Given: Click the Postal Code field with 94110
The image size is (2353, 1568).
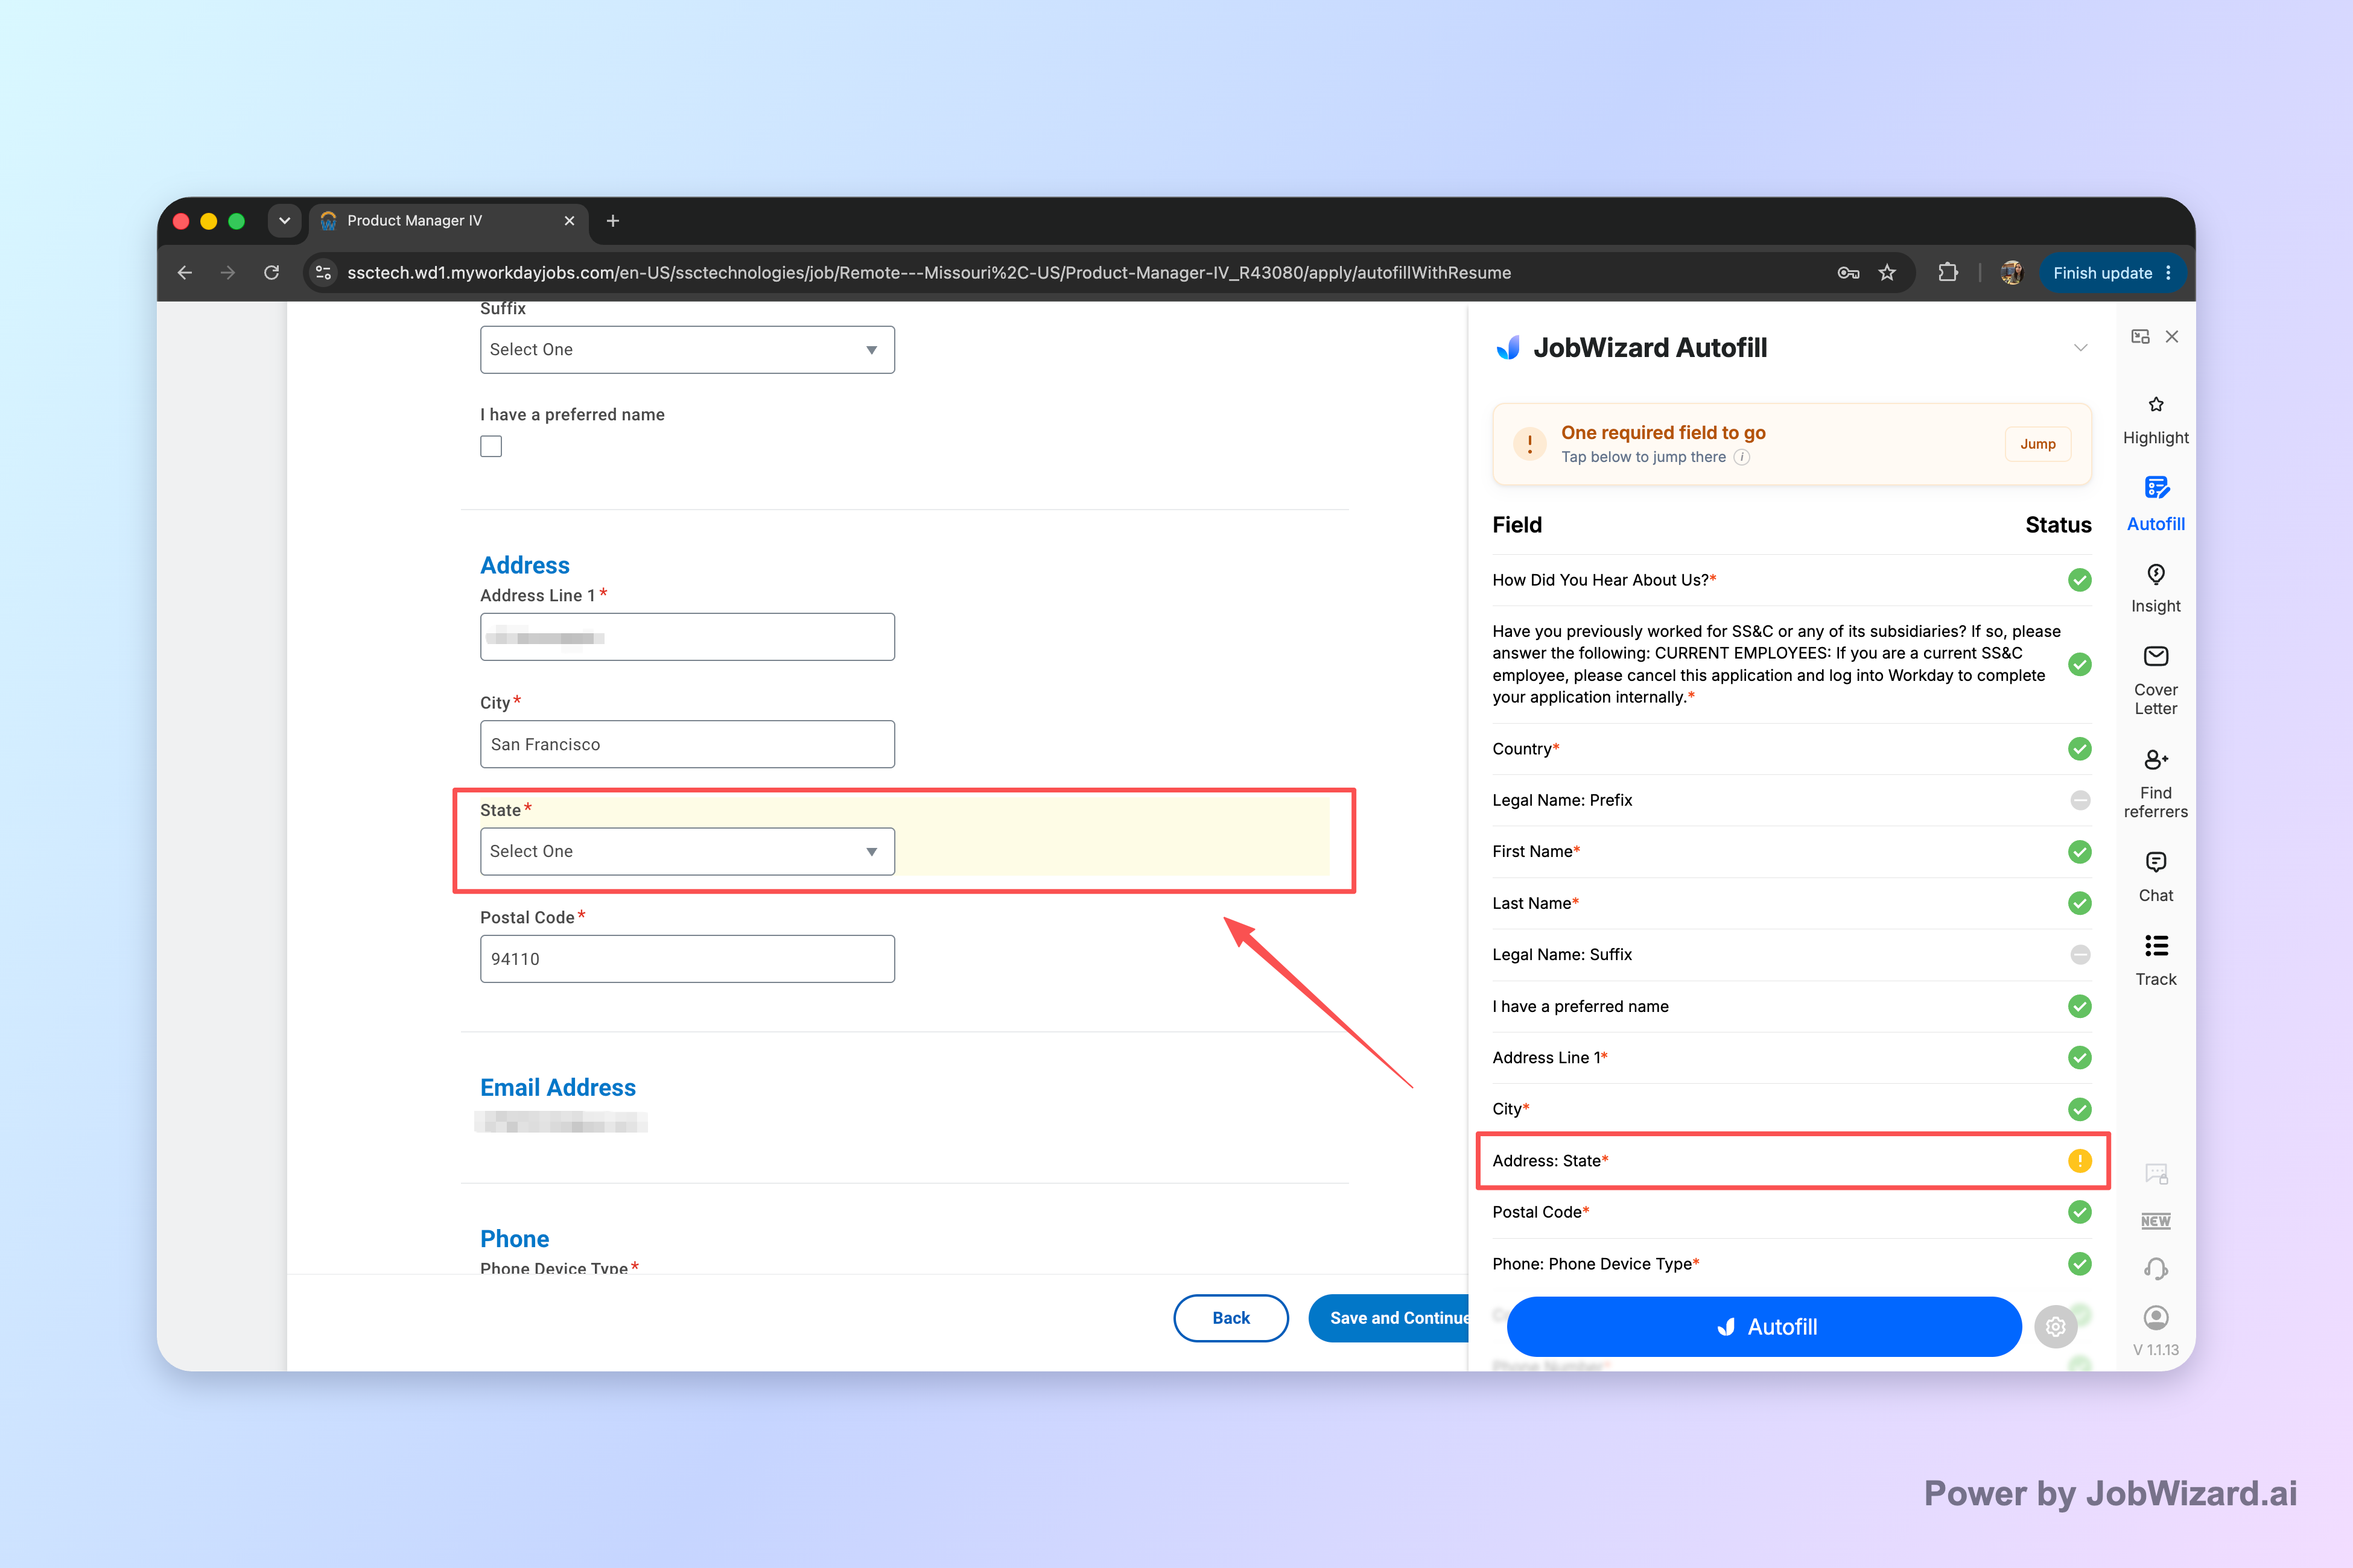Looking at the screenshot, I should (x=687, y=959).
